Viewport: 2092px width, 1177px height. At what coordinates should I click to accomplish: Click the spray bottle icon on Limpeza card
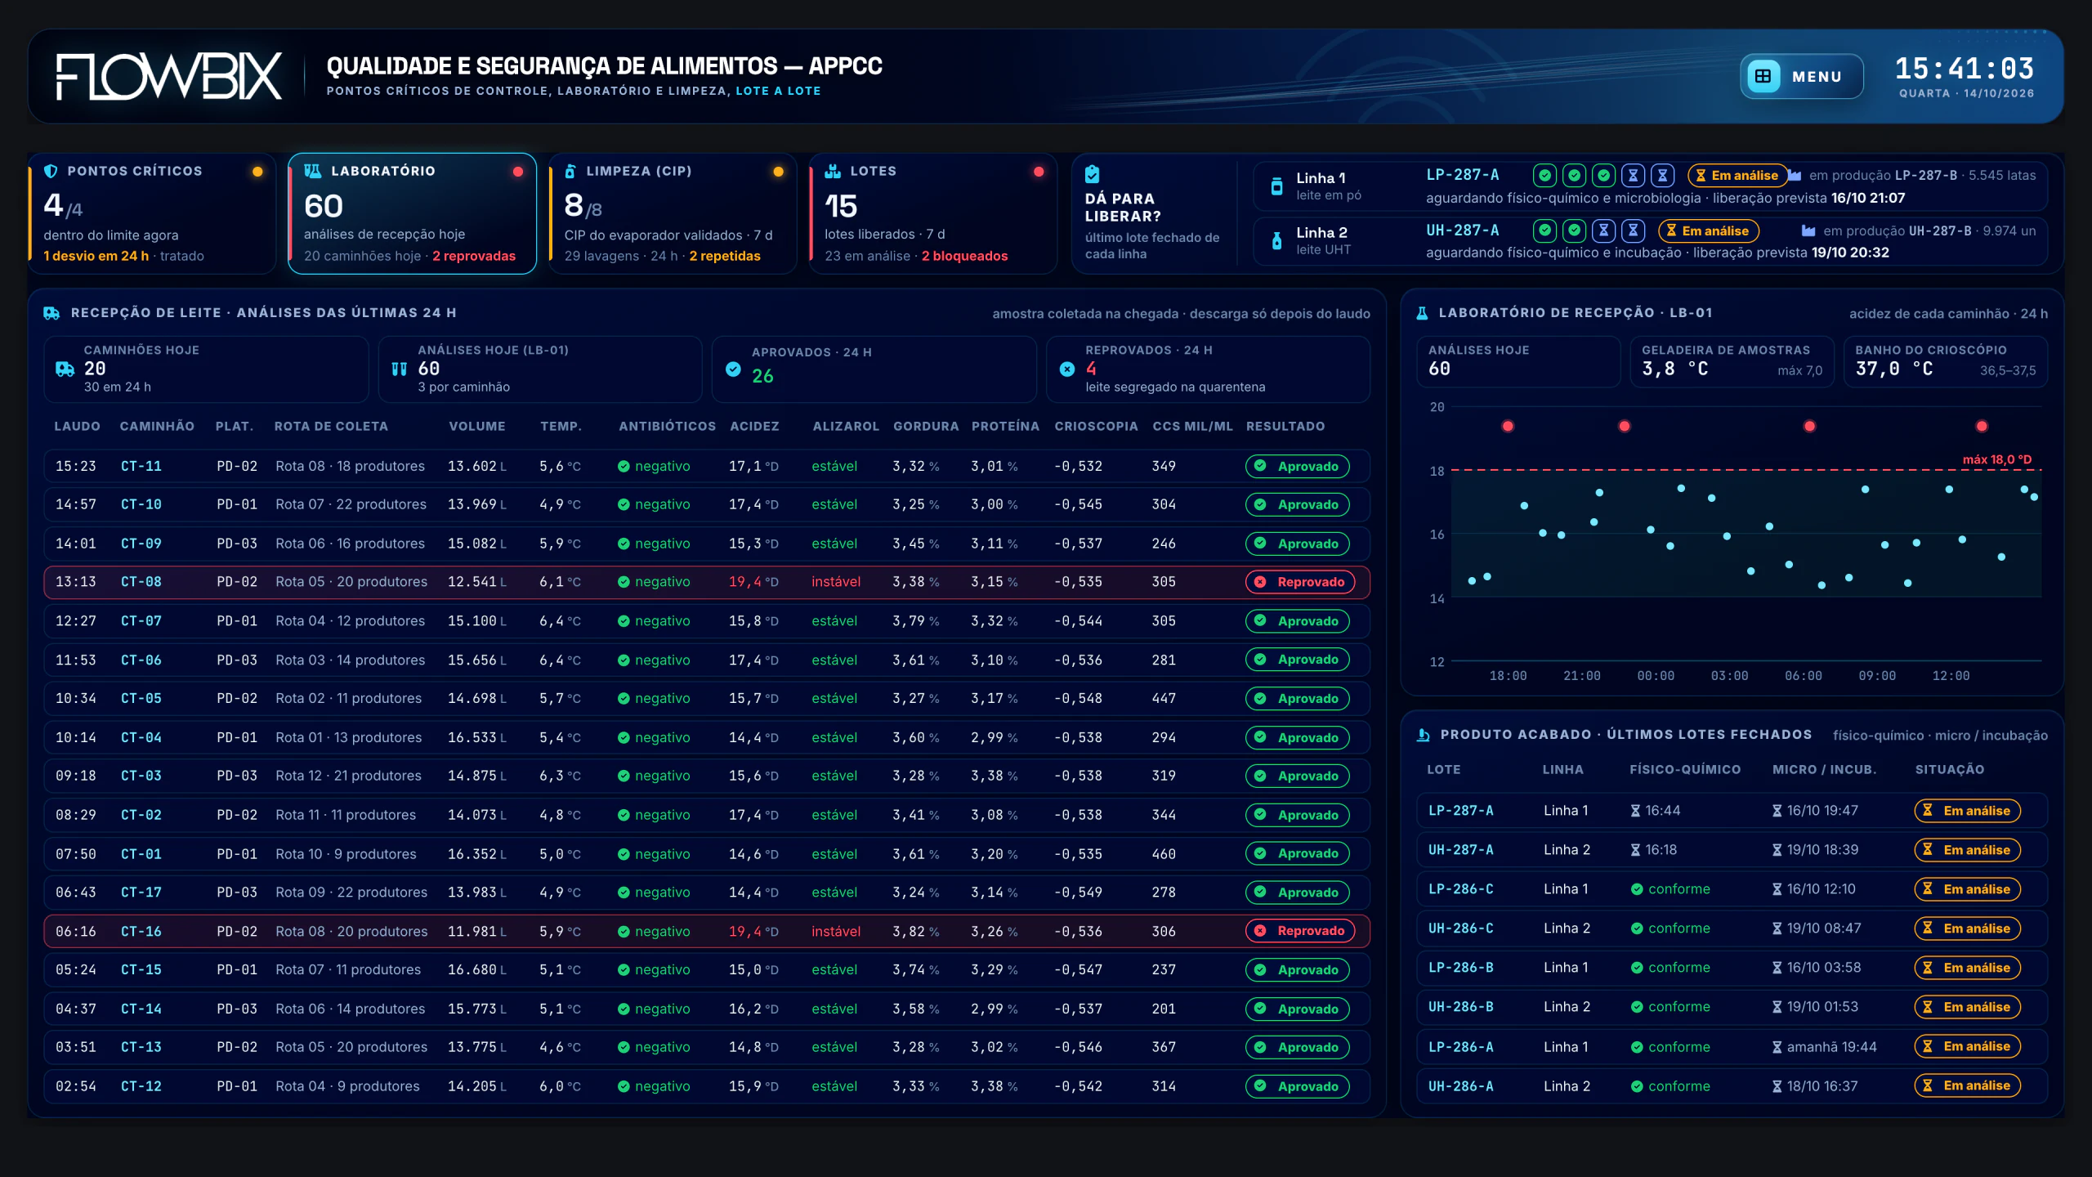[570, 171]
